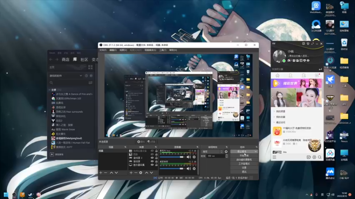The image size is (355, 199).
Task: Mute the 麦克风/Aux speaker icon
Action: 189,157
